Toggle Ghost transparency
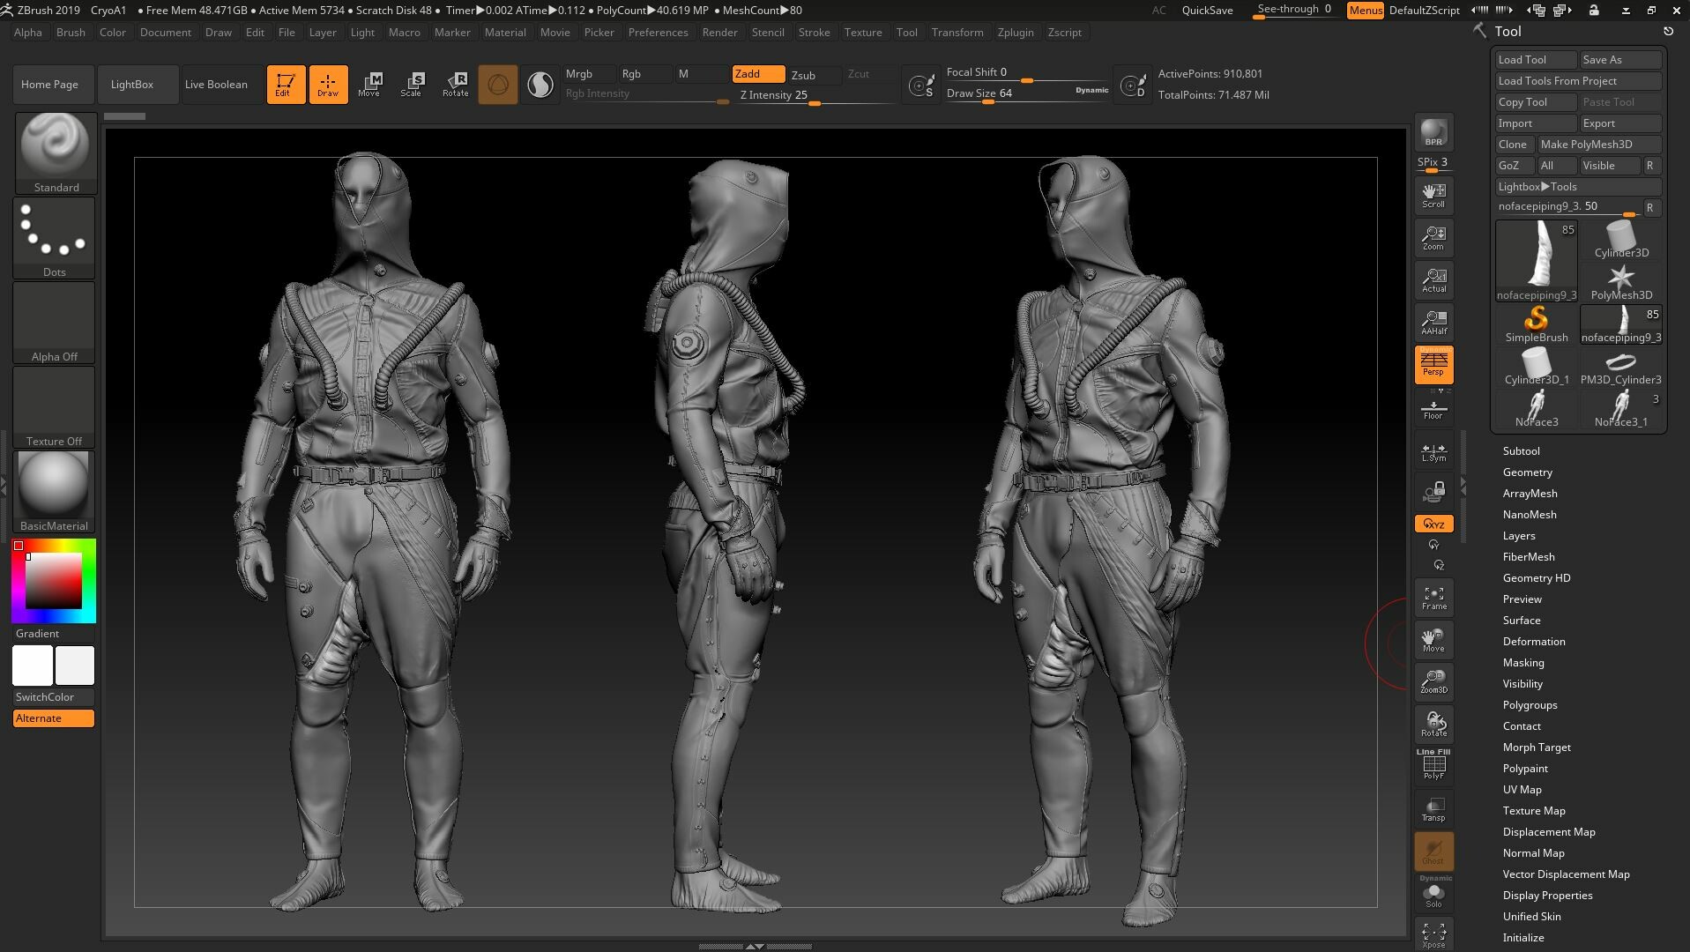This screenshot has height=952, width=1690. click(1433, 851)
